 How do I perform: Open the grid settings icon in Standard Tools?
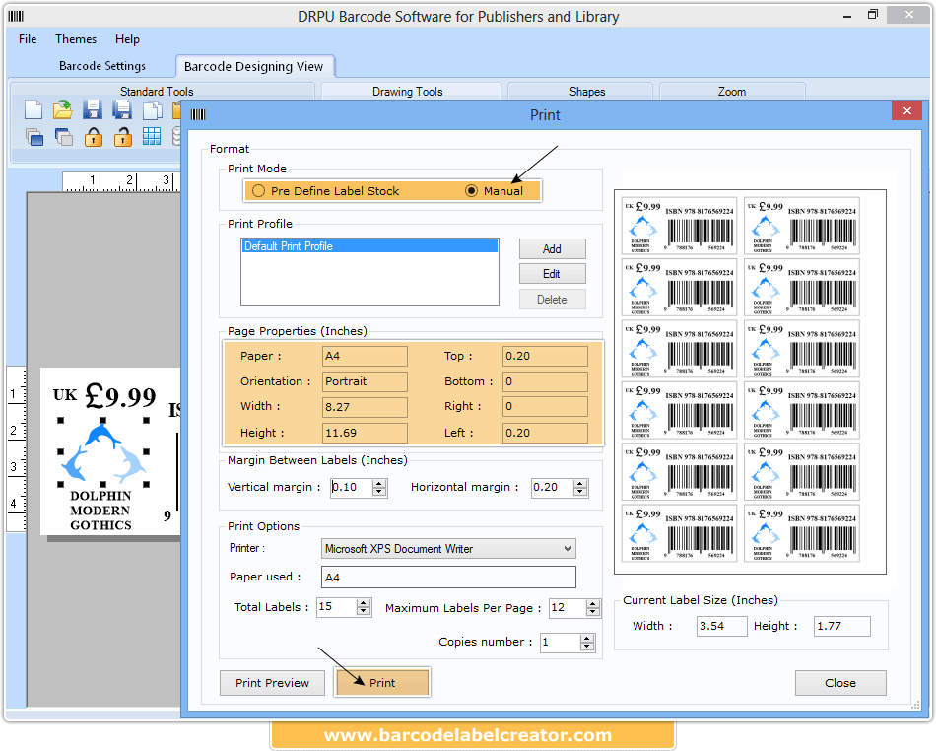pos(151,136)
